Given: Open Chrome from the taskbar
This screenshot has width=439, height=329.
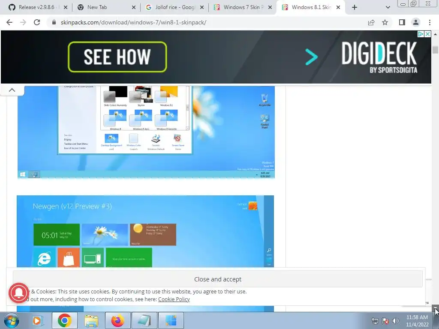Looking at the screenshot, I should pos(65,320).
